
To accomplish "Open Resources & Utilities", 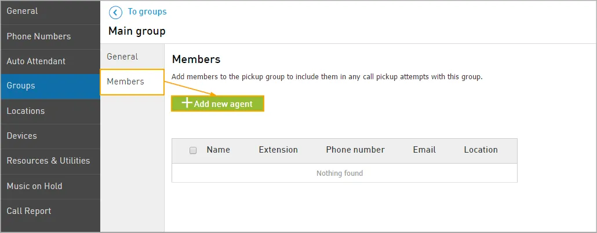I will [50, 161].
